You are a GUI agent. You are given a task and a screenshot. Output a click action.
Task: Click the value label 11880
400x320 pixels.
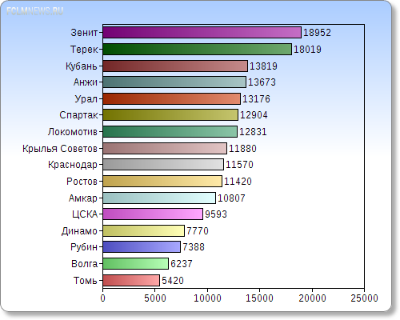242,148
